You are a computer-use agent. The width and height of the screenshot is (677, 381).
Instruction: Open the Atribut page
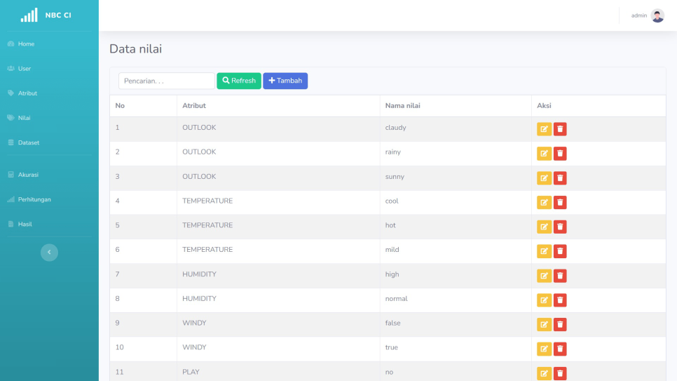click(x=27, y=93)
